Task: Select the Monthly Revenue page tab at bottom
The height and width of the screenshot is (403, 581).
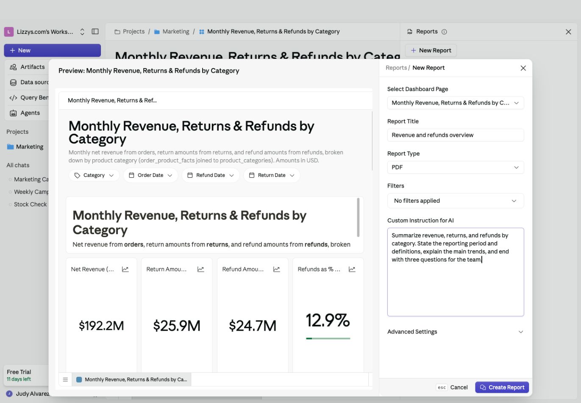Action: coord(132,380)
